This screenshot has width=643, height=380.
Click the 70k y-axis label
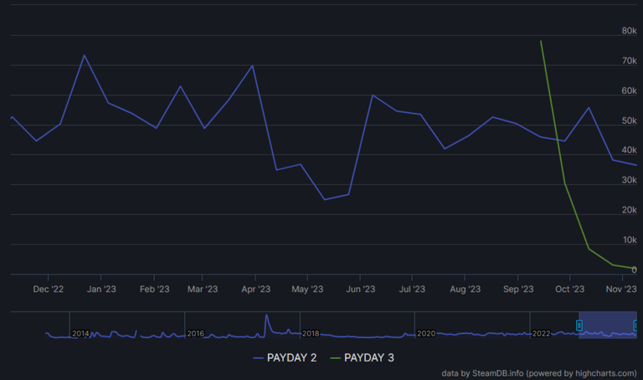(629, 60)
